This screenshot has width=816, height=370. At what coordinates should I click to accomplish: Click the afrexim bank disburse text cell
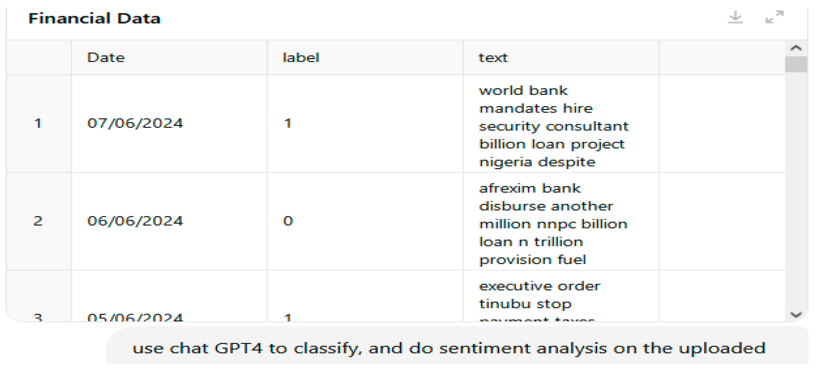pos(553,224)
